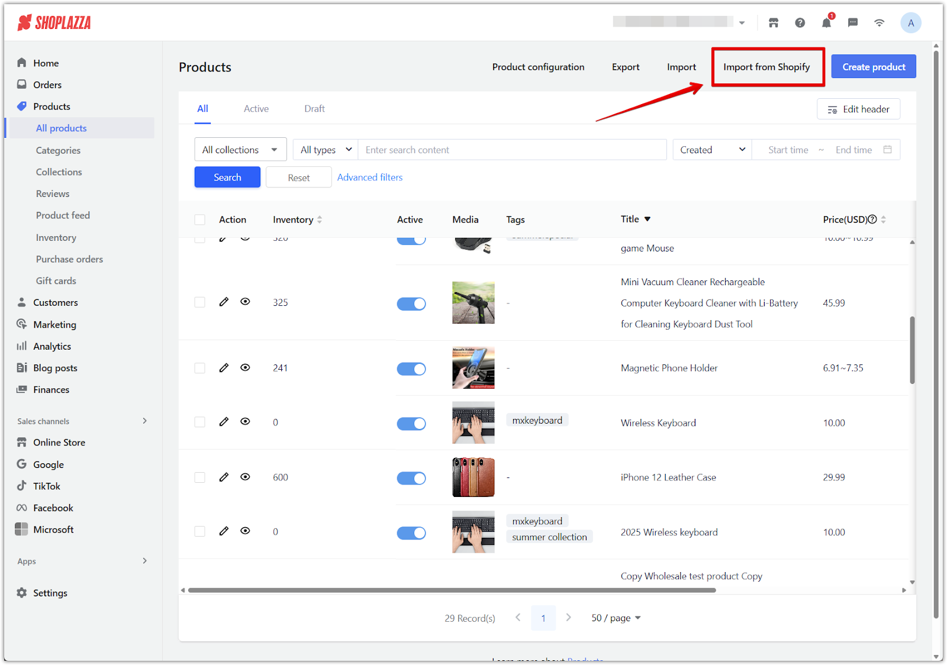Edit the 2025 Wireless keyboard product

[224, 531]
